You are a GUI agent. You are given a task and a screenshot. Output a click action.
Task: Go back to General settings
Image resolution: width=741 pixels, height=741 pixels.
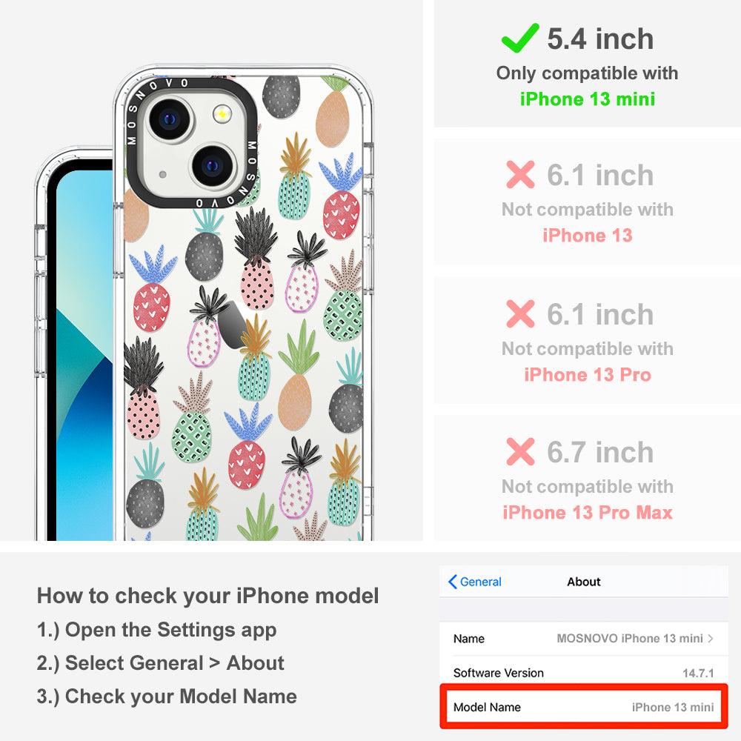tap(475, 582)
